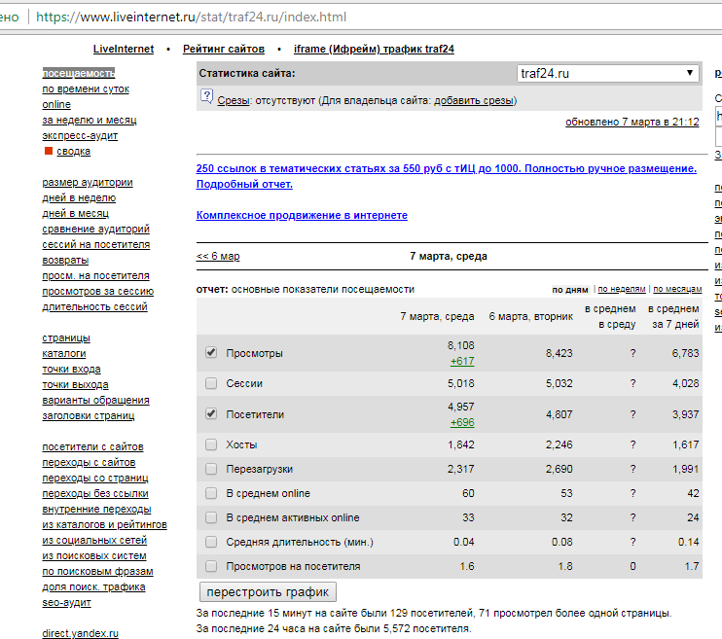Open the traf24.ru site dropdown
Viewport: 722px width, 639px height.
tap(607, 73)
